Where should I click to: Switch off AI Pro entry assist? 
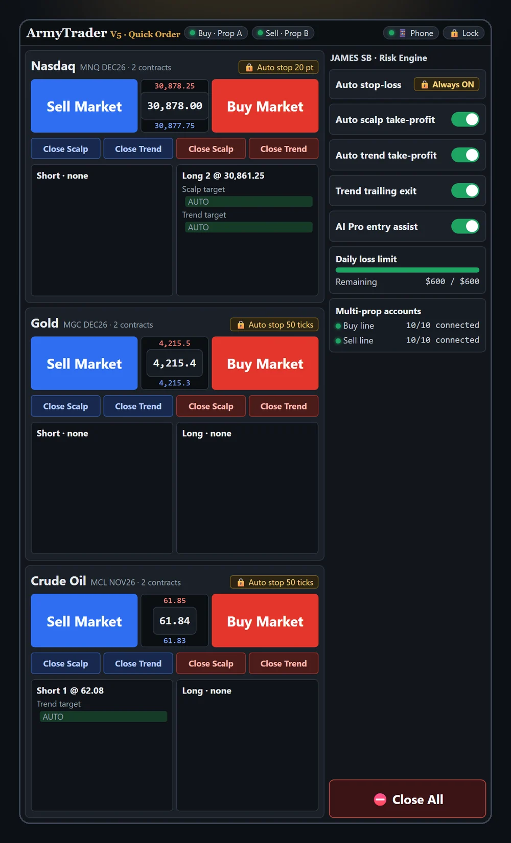[465, 226]
